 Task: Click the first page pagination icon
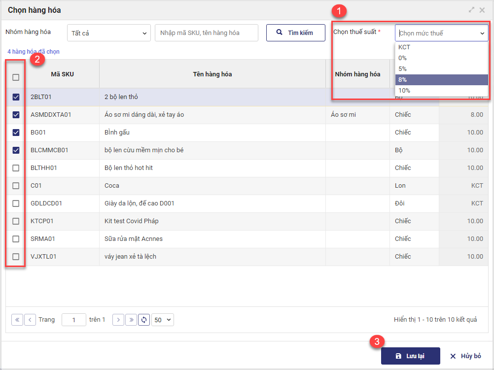[17, 320]
